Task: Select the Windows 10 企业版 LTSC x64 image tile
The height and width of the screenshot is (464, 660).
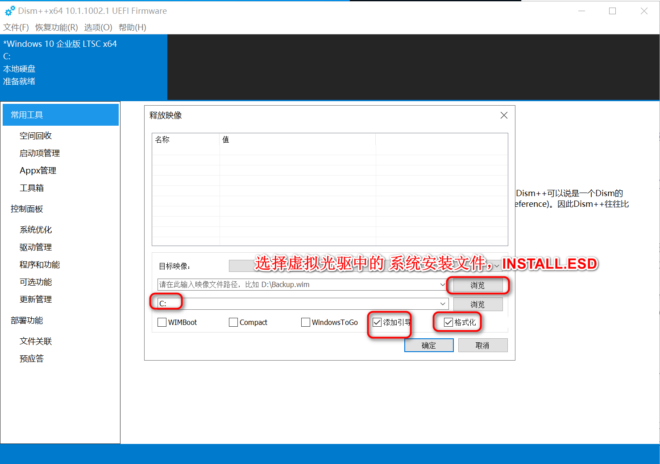Action: click(84, 67)
